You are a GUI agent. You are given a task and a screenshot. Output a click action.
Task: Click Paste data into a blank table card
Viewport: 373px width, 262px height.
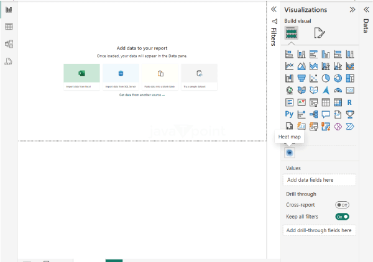160,77
